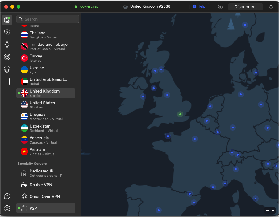Click the CONNECTED status label
279x217 pixels.
[x=89, y=7]
